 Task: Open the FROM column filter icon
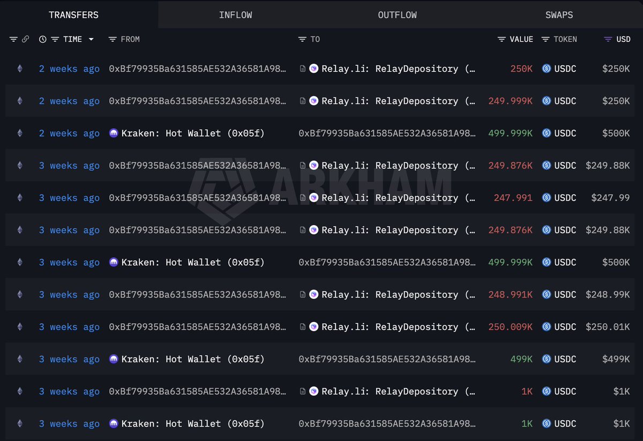click(x=112, y=39)
